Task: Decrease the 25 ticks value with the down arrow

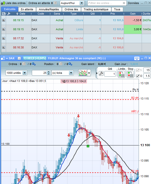Action: point(48,74)
